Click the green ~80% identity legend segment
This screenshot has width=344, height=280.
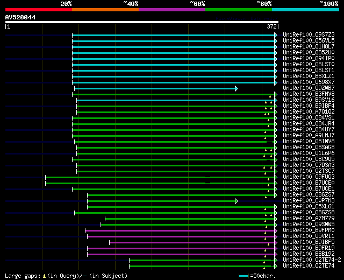point(239,10)
